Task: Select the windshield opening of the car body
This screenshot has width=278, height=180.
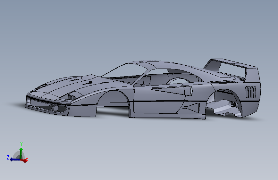Action: tap(124, 71)
